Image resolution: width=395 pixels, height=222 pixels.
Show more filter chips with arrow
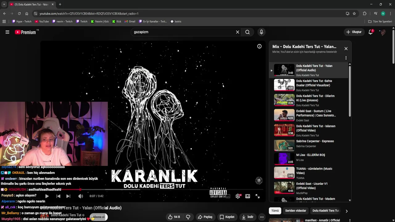347,211
